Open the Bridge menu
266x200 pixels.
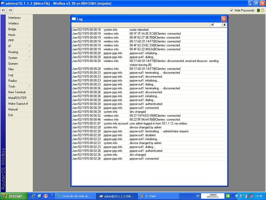(x=19, y=29)
